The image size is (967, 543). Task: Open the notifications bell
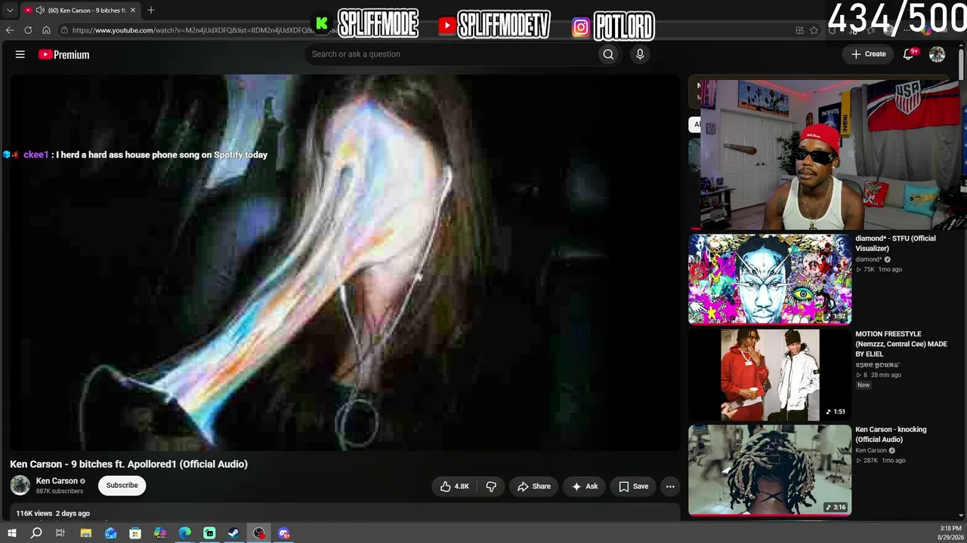point(910,54)
